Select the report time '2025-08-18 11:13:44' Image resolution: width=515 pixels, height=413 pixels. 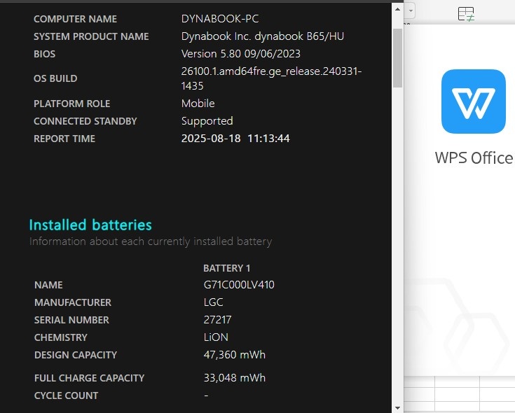[x=235, y=139]
